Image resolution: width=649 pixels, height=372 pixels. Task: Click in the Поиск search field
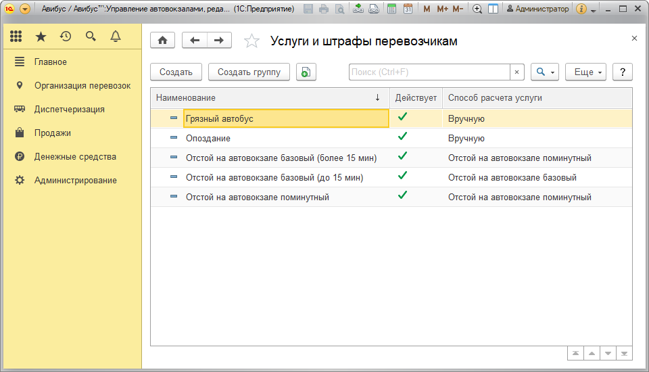[429, 72]
